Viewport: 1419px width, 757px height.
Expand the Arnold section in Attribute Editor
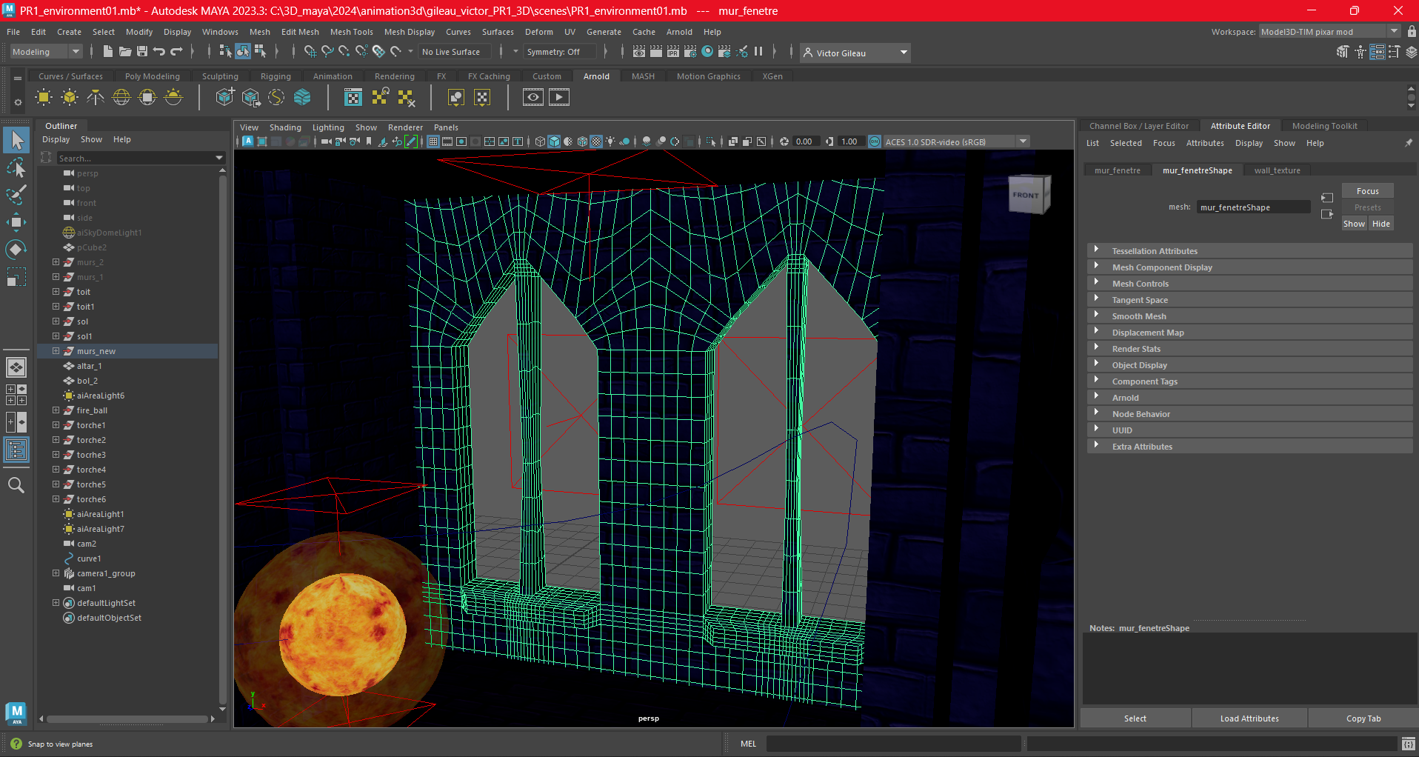(1250, 398)
